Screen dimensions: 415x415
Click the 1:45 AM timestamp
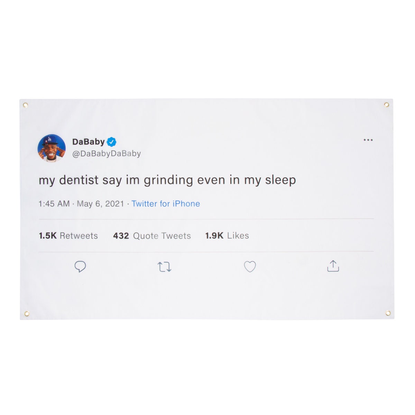tap(54, 204)
